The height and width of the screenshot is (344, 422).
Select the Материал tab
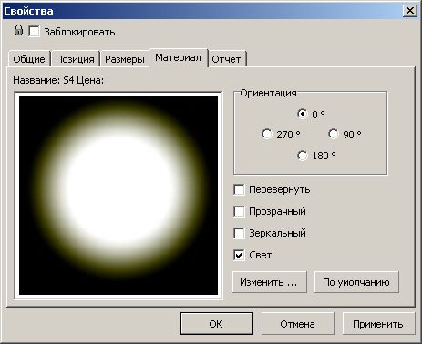(178, 57)
